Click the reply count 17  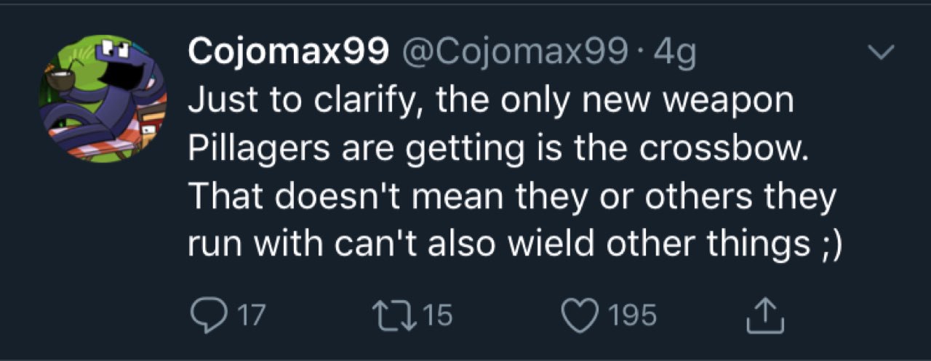(252, 315)
